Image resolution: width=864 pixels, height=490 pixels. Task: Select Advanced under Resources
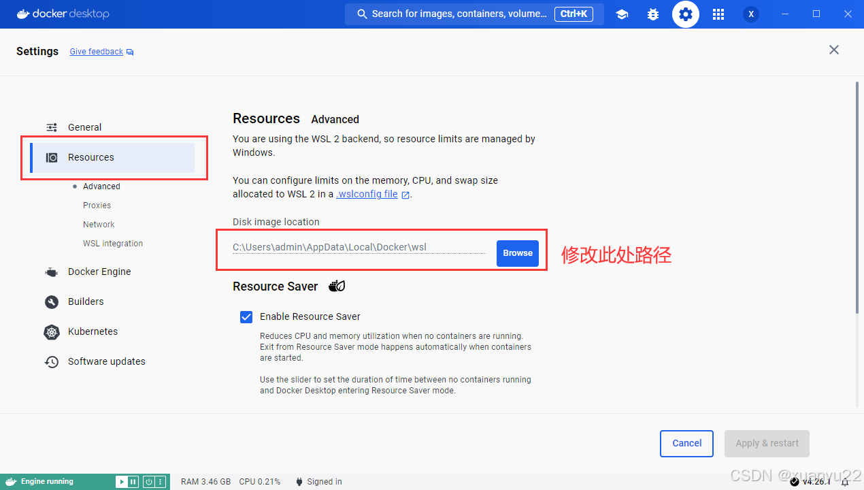click(101, 186)
